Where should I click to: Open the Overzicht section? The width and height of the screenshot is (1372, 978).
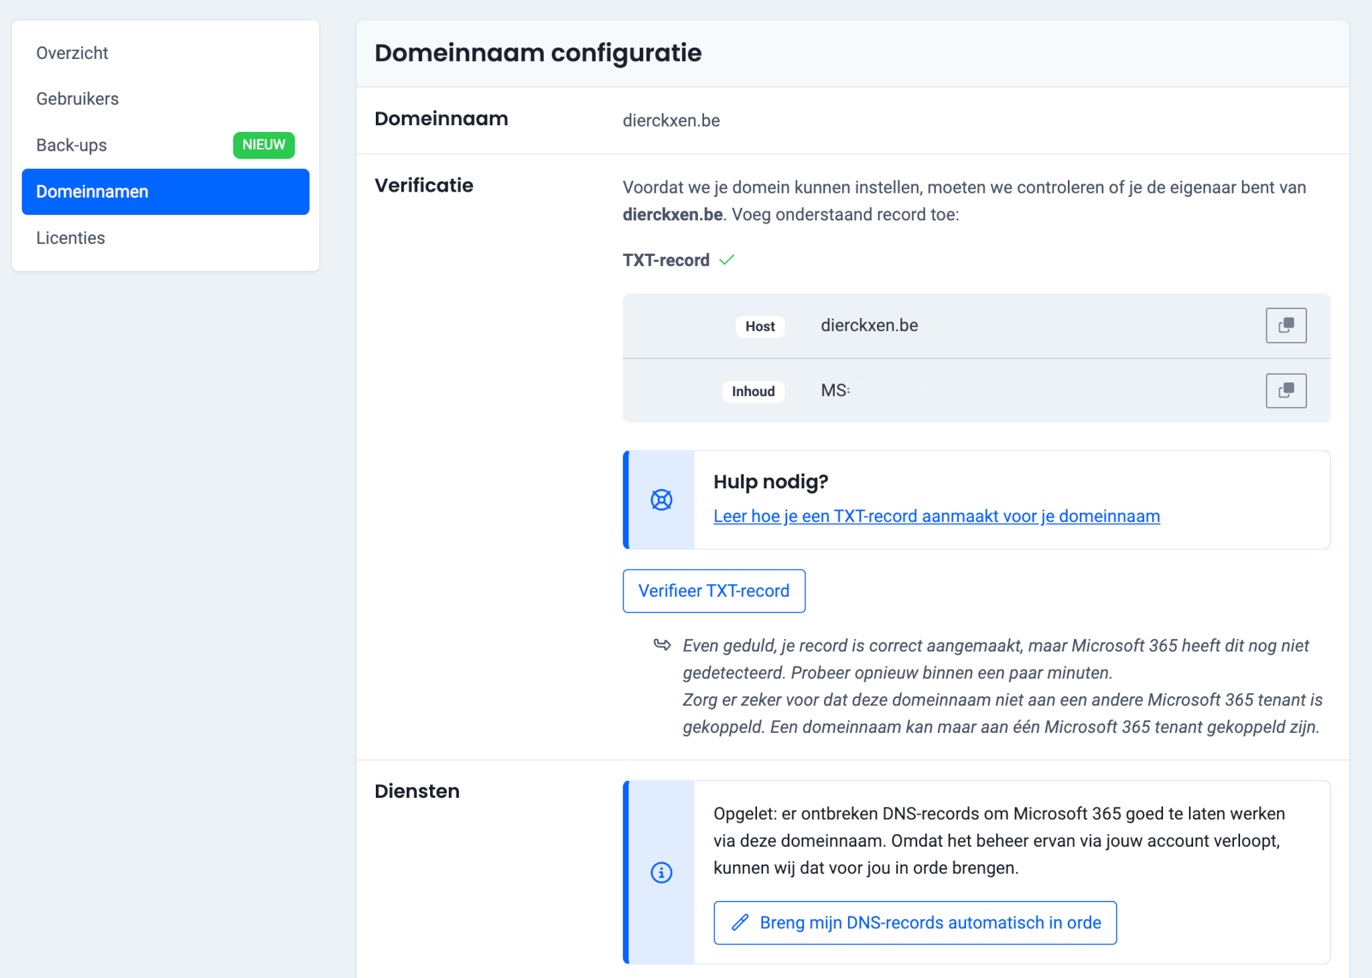(72, 52)
